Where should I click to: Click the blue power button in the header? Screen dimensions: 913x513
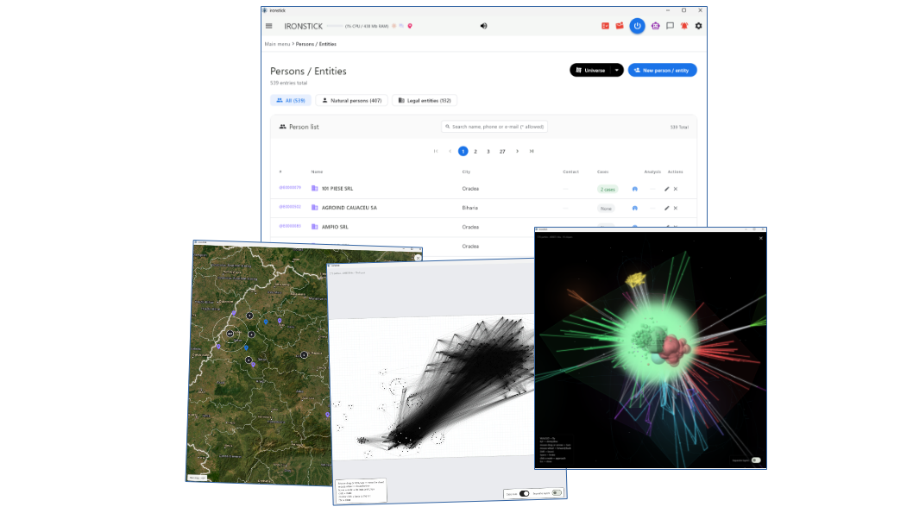click(637, 26)
